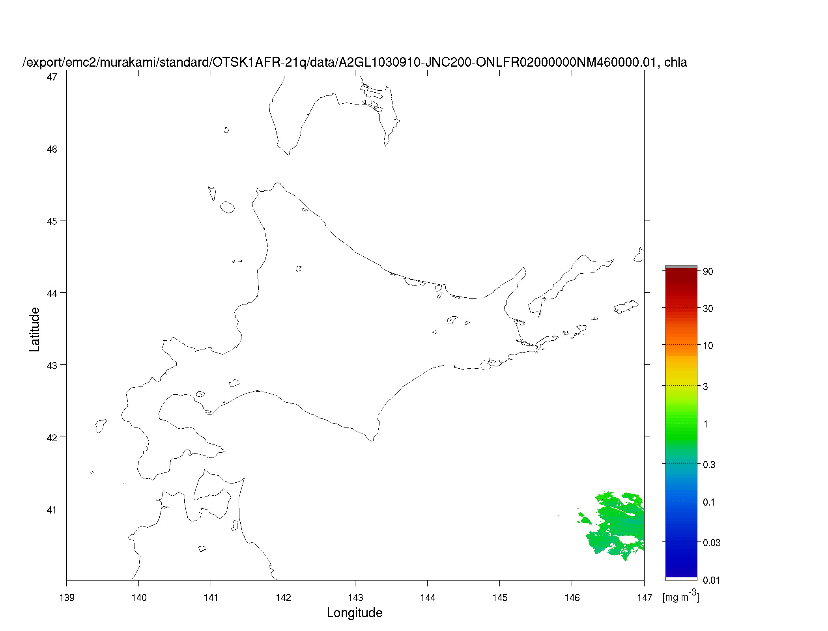Screen dimensions: 828x631
Task: Click the latitude tick label '41'
Action: point(52,510)
